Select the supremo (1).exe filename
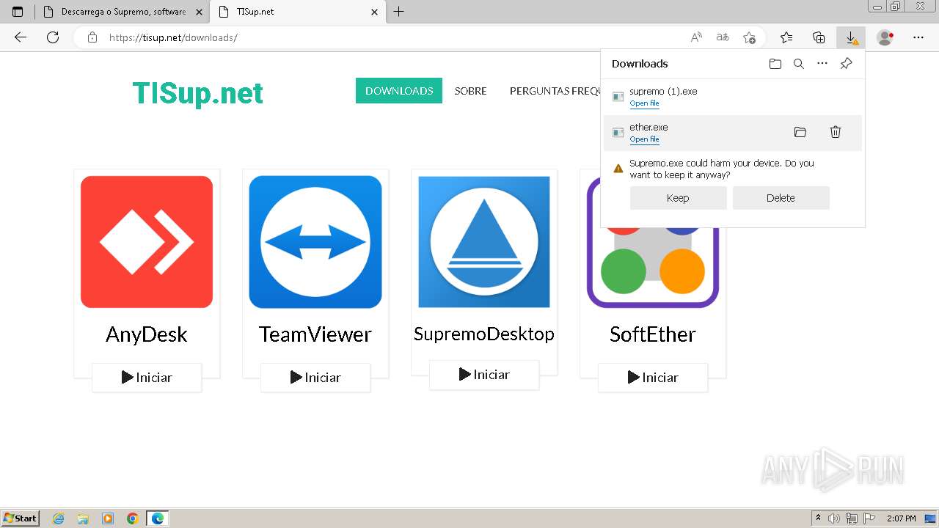Viewport: 939px width, 528px height. 663,92
